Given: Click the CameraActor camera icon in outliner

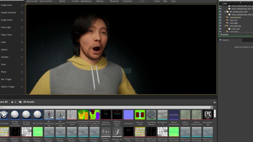Looking at the screenshot, I should 227,17.
